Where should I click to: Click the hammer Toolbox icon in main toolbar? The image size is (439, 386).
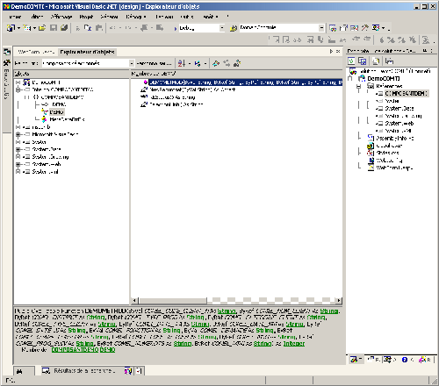tap(364, 28)
